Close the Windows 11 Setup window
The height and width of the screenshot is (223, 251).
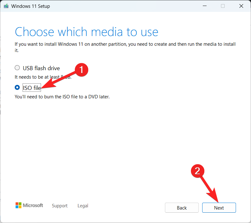241,6
